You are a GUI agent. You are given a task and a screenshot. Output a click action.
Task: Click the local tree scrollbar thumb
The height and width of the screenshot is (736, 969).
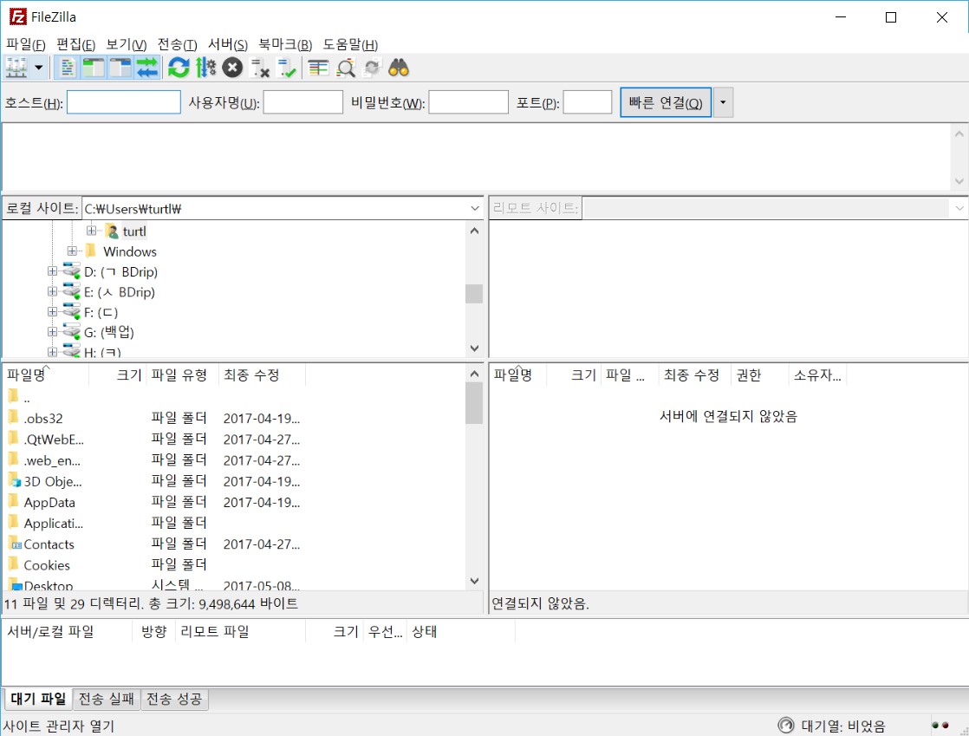474,294
